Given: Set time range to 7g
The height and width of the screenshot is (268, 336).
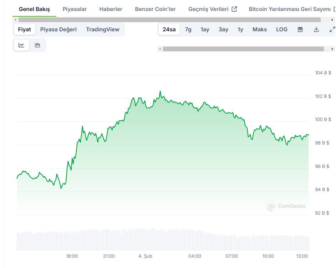Looking at the screenshot, I should click(188, 30).
